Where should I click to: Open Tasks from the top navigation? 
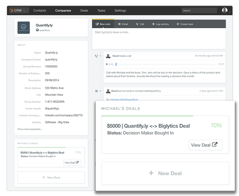pyautogui.click(x=101, y=10)
